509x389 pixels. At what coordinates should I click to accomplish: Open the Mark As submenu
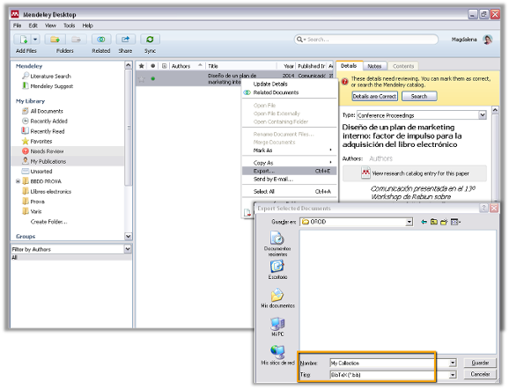(x=289, y=150)
